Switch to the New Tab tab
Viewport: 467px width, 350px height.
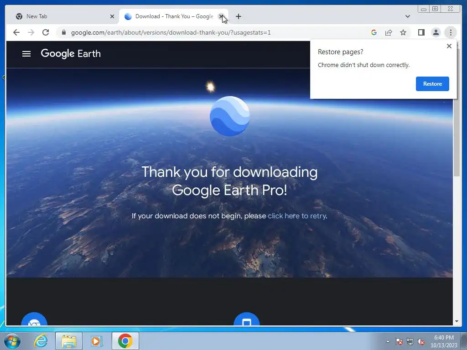62,16
